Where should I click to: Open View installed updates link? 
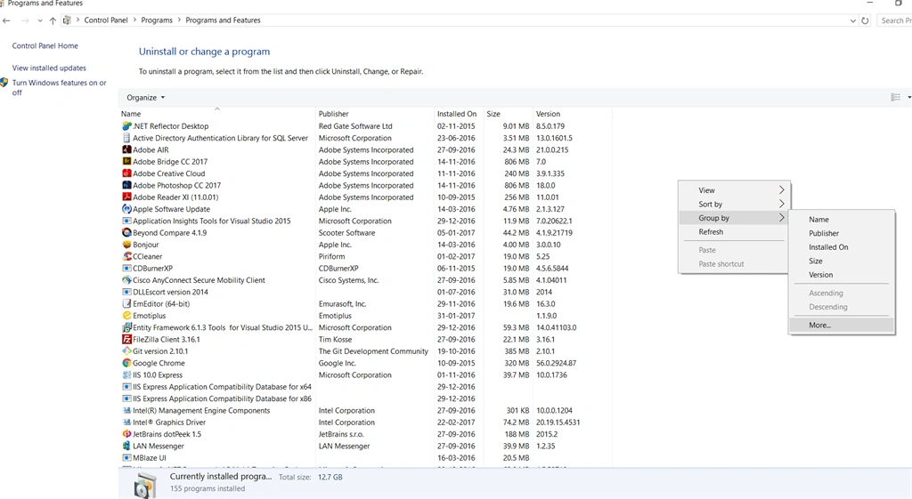(x=49, y=68)
